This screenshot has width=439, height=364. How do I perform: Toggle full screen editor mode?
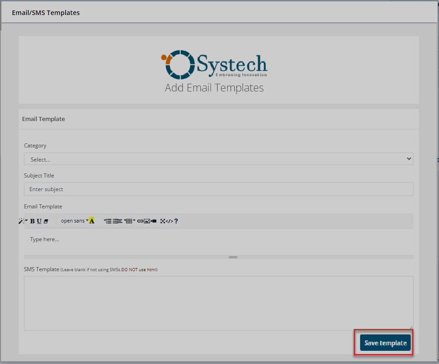coord(163,221)
